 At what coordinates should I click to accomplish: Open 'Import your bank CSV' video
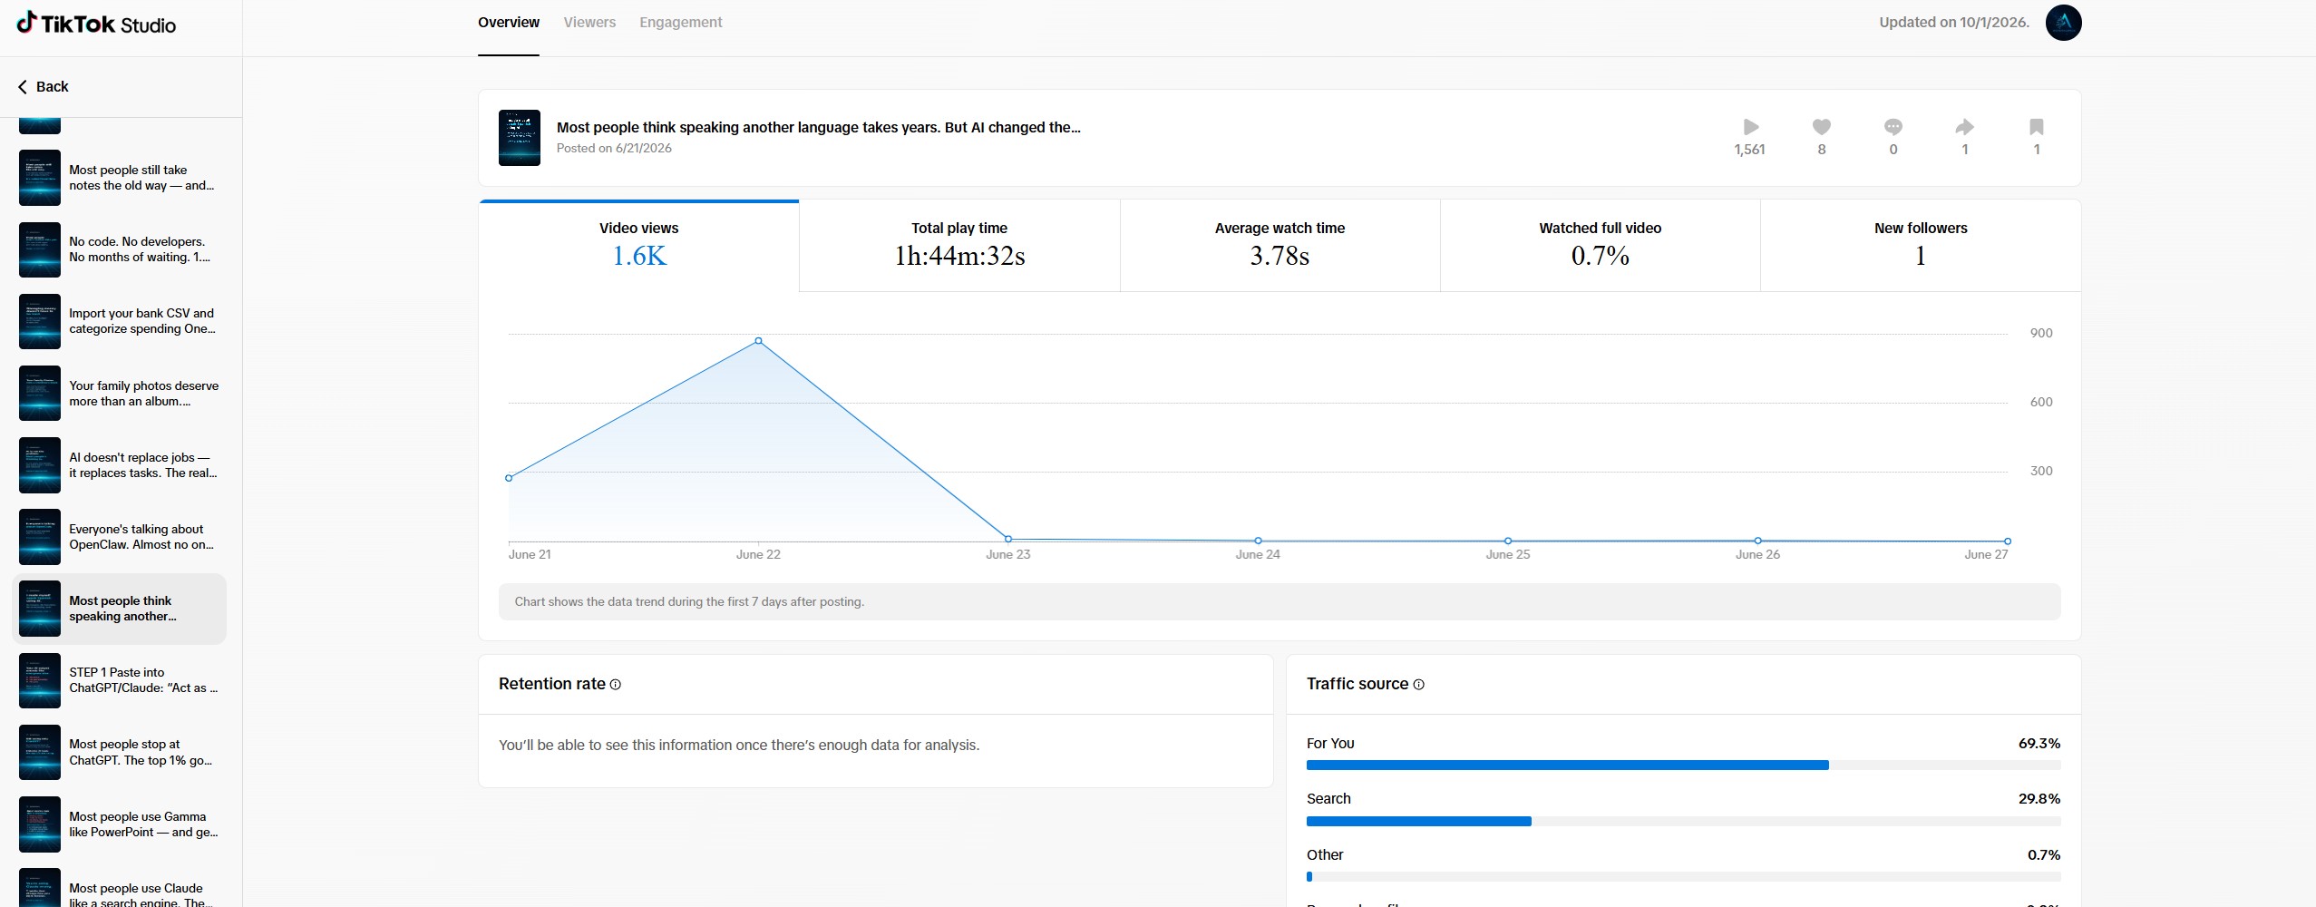tap(120, 321)
